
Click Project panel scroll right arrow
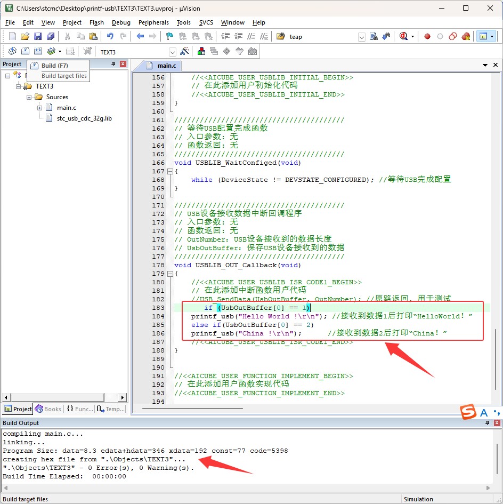point(123,398)
